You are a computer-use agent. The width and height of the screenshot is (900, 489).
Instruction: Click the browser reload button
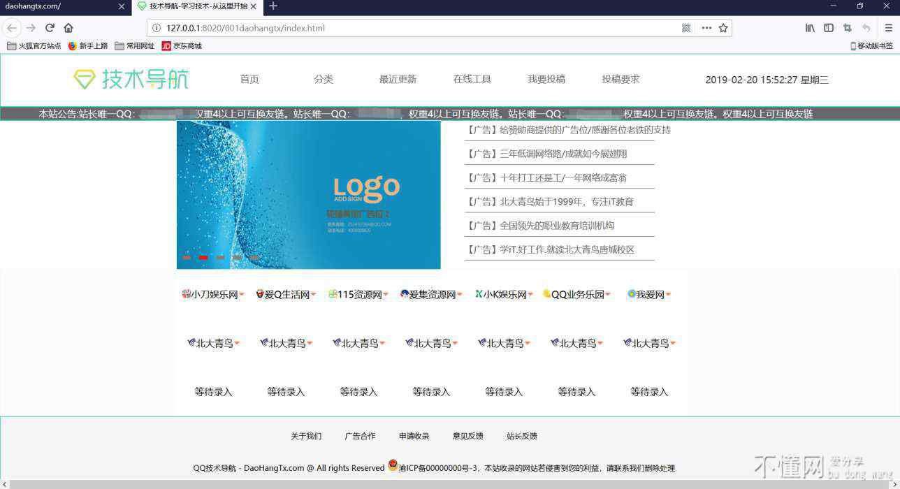(50, 28)
